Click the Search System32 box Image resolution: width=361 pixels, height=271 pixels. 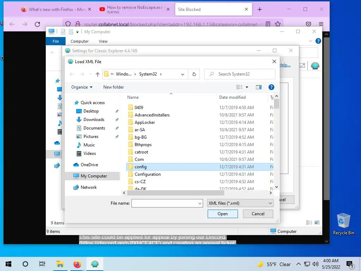point(240,74)
